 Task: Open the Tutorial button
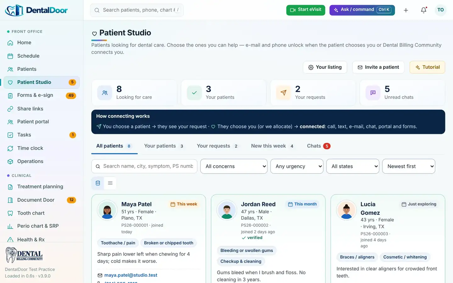pyautogui.click(x=427, y=67)
